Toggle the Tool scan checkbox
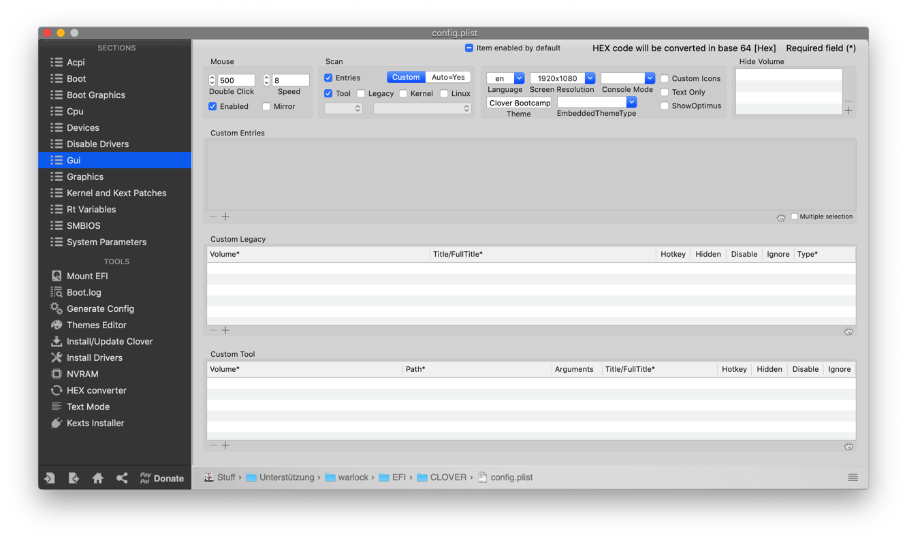907x540 pixels. click(328, 93)
